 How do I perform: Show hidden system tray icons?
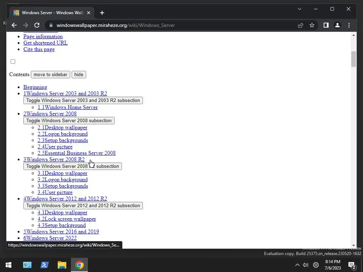pyautogui.click(x=297, y=265)
